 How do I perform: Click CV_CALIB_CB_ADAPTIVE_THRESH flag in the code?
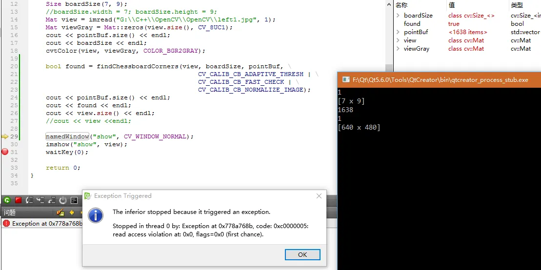251,74
